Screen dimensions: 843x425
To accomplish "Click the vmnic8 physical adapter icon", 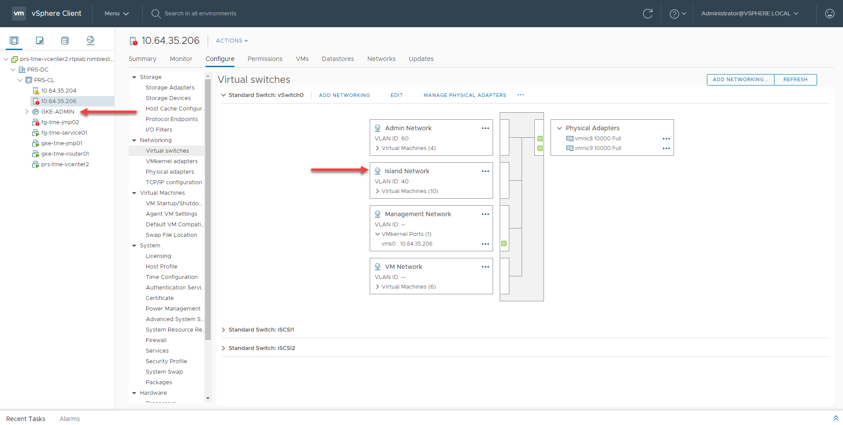I will (570, 139).
